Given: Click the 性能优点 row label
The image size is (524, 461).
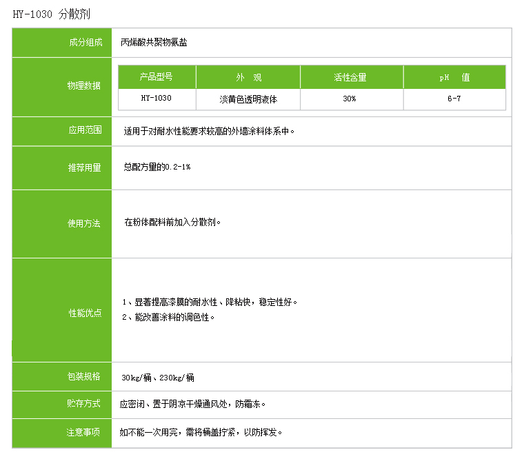Looking at the screenshot, I should (84, 313).
